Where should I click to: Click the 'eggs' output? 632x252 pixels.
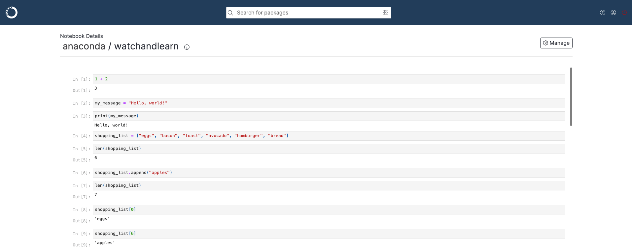pos(102,219)
